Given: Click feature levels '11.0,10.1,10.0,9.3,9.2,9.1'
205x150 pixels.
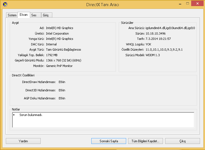Looking at the screenshot, I should tap(164, 50).
